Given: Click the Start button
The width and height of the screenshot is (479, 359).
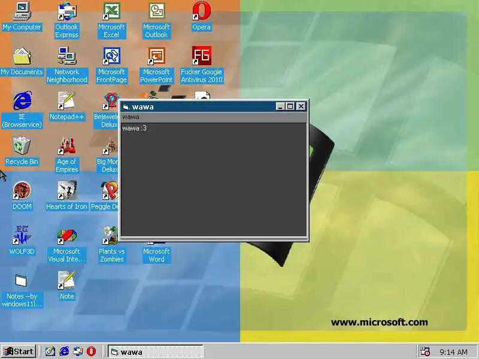Looking at the screenshot, I should 19,352.
